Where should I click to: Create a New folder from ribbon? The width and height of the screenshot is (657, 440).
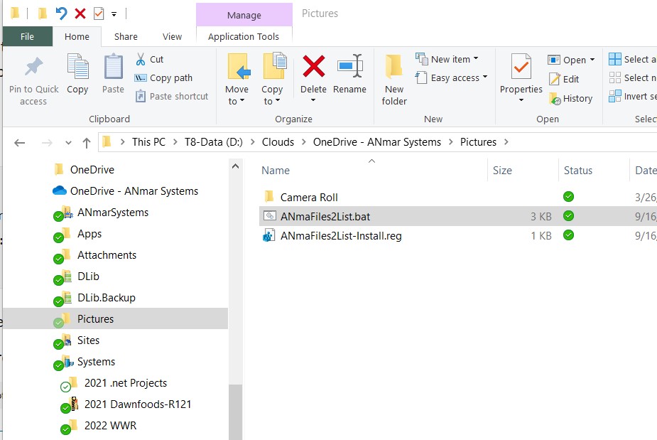[394, 80]
